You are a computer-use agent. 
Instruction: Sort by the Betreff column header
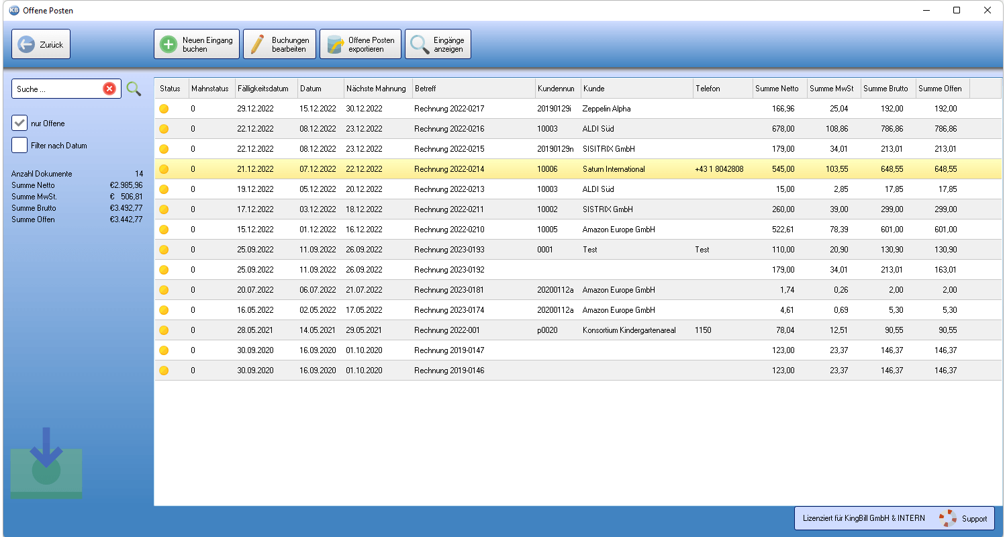pyautogui.click(x=474, y=89)
